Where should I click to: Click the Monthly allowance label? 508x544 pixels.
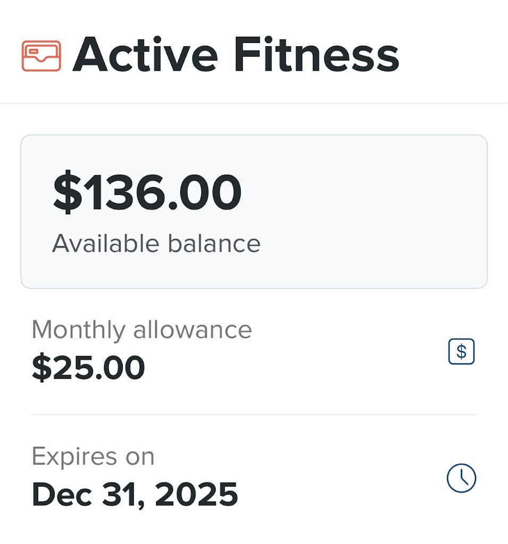click(x=141, y=329)
